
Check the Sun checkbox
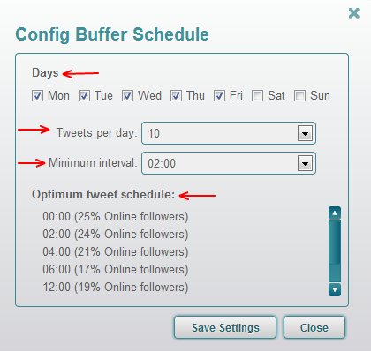[x=299, y=96]
